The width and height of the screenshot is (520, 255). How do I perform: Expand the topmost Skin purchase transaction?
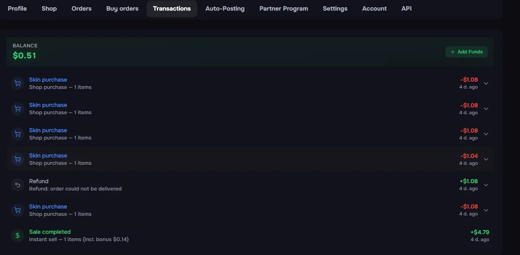(486, 83)
